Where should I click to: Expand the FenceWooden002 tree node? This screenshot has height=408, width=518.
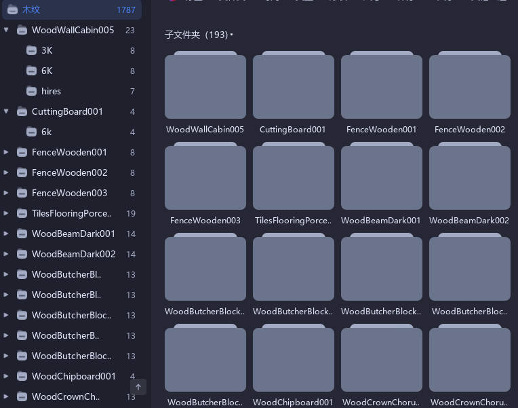pos(6,172)
